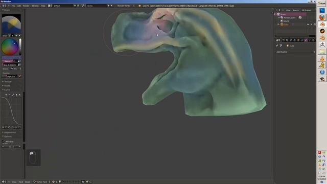The height and width of the screenshot is (184, 327).
Task: Toggle strength pressure sensitivity
Action: click(19, 65)
